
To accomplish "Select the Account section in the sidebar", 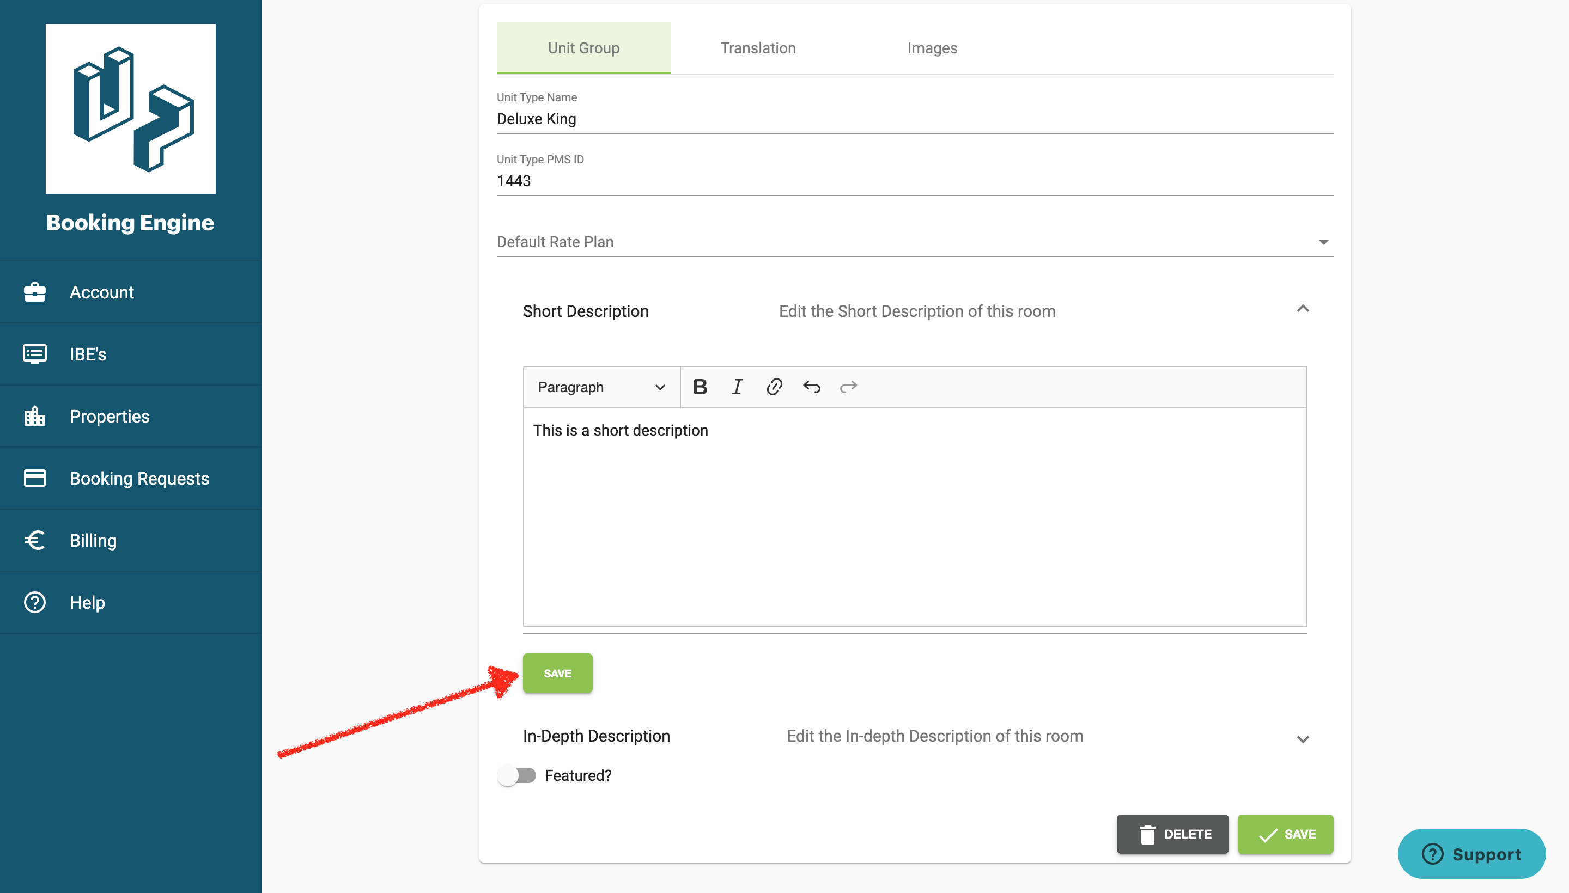I will [x=102, y=292].
